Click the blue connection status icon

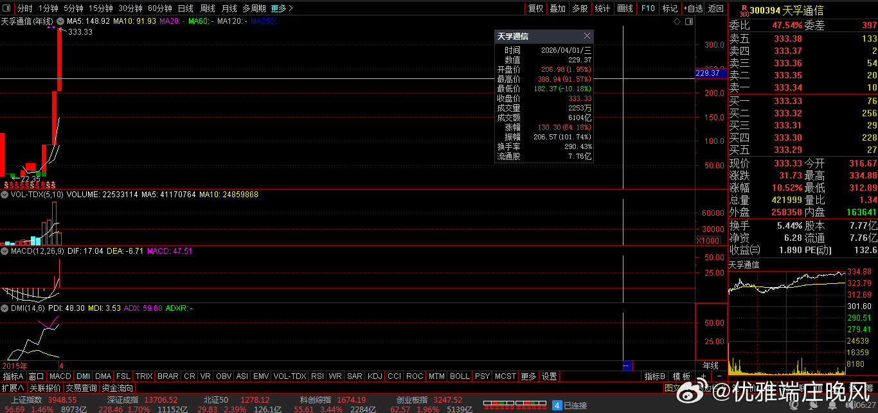557,405
